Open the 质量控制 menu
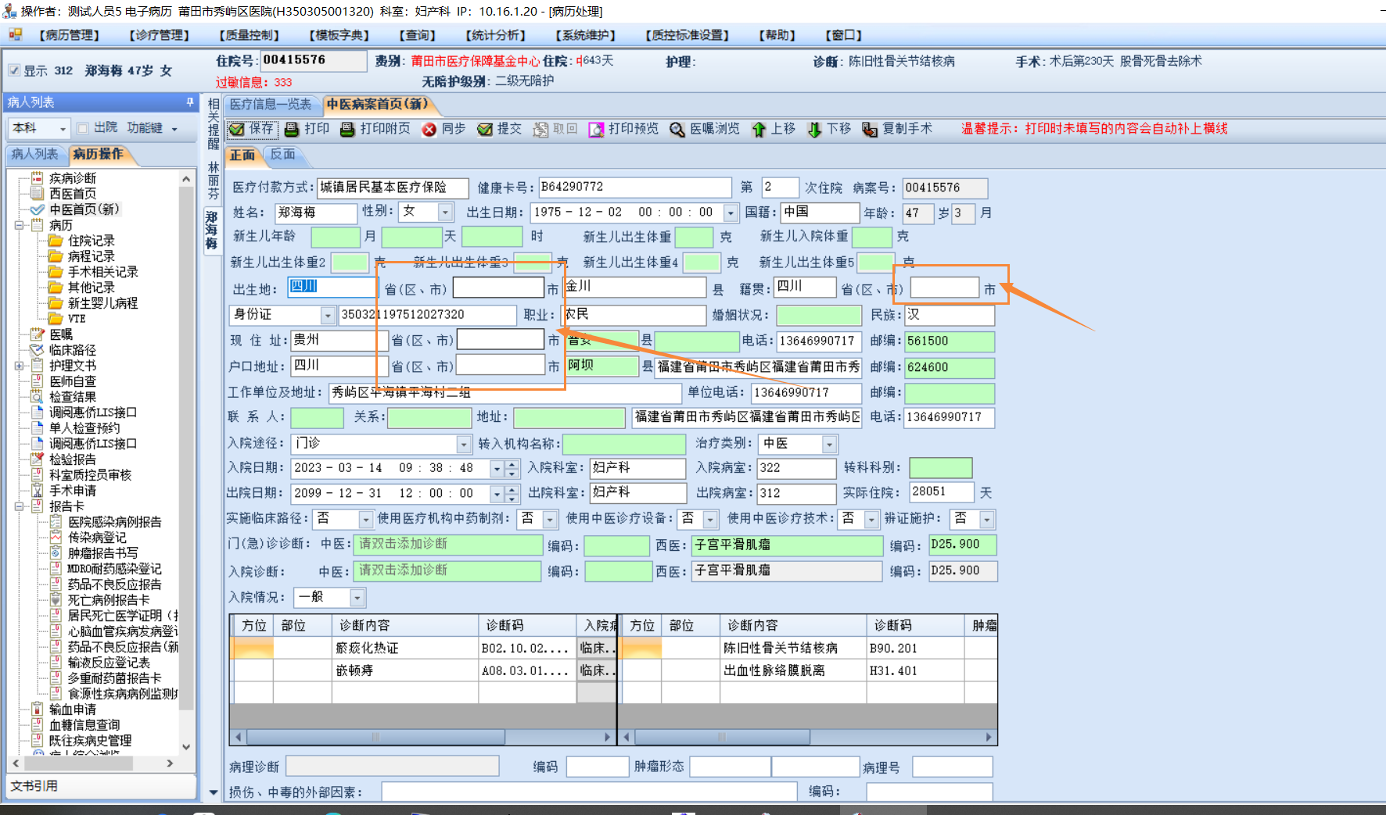 [249, 35]
